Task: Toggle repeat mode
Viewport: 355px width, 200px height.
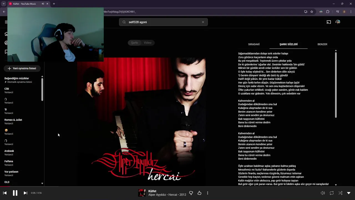Action: [332, 193]
